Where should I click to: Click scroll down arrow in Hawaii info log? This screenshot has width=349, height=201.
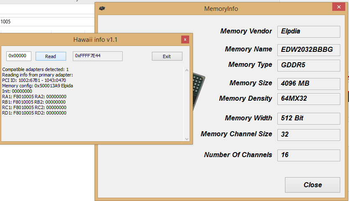click(187, 139)
